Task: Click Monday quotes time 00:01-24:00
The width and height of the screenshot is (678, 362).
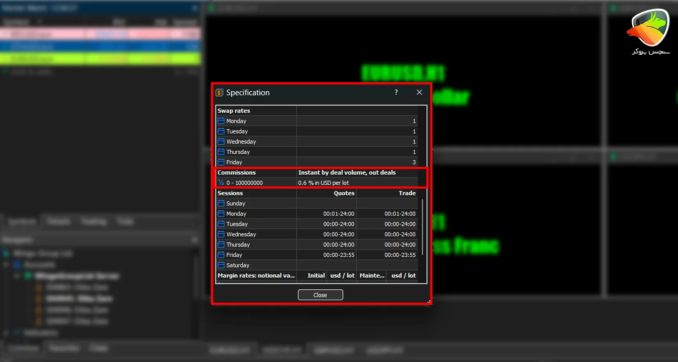Action: 339,214
